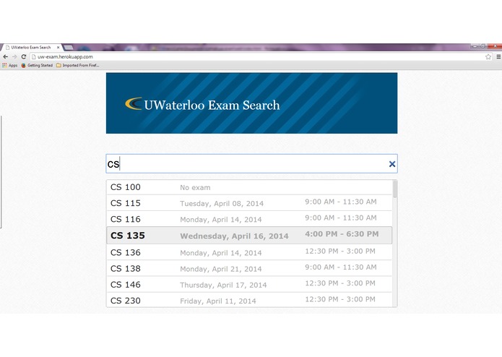
Task: Reload the page with the refresh icon
Action: [x=23, y=56]
